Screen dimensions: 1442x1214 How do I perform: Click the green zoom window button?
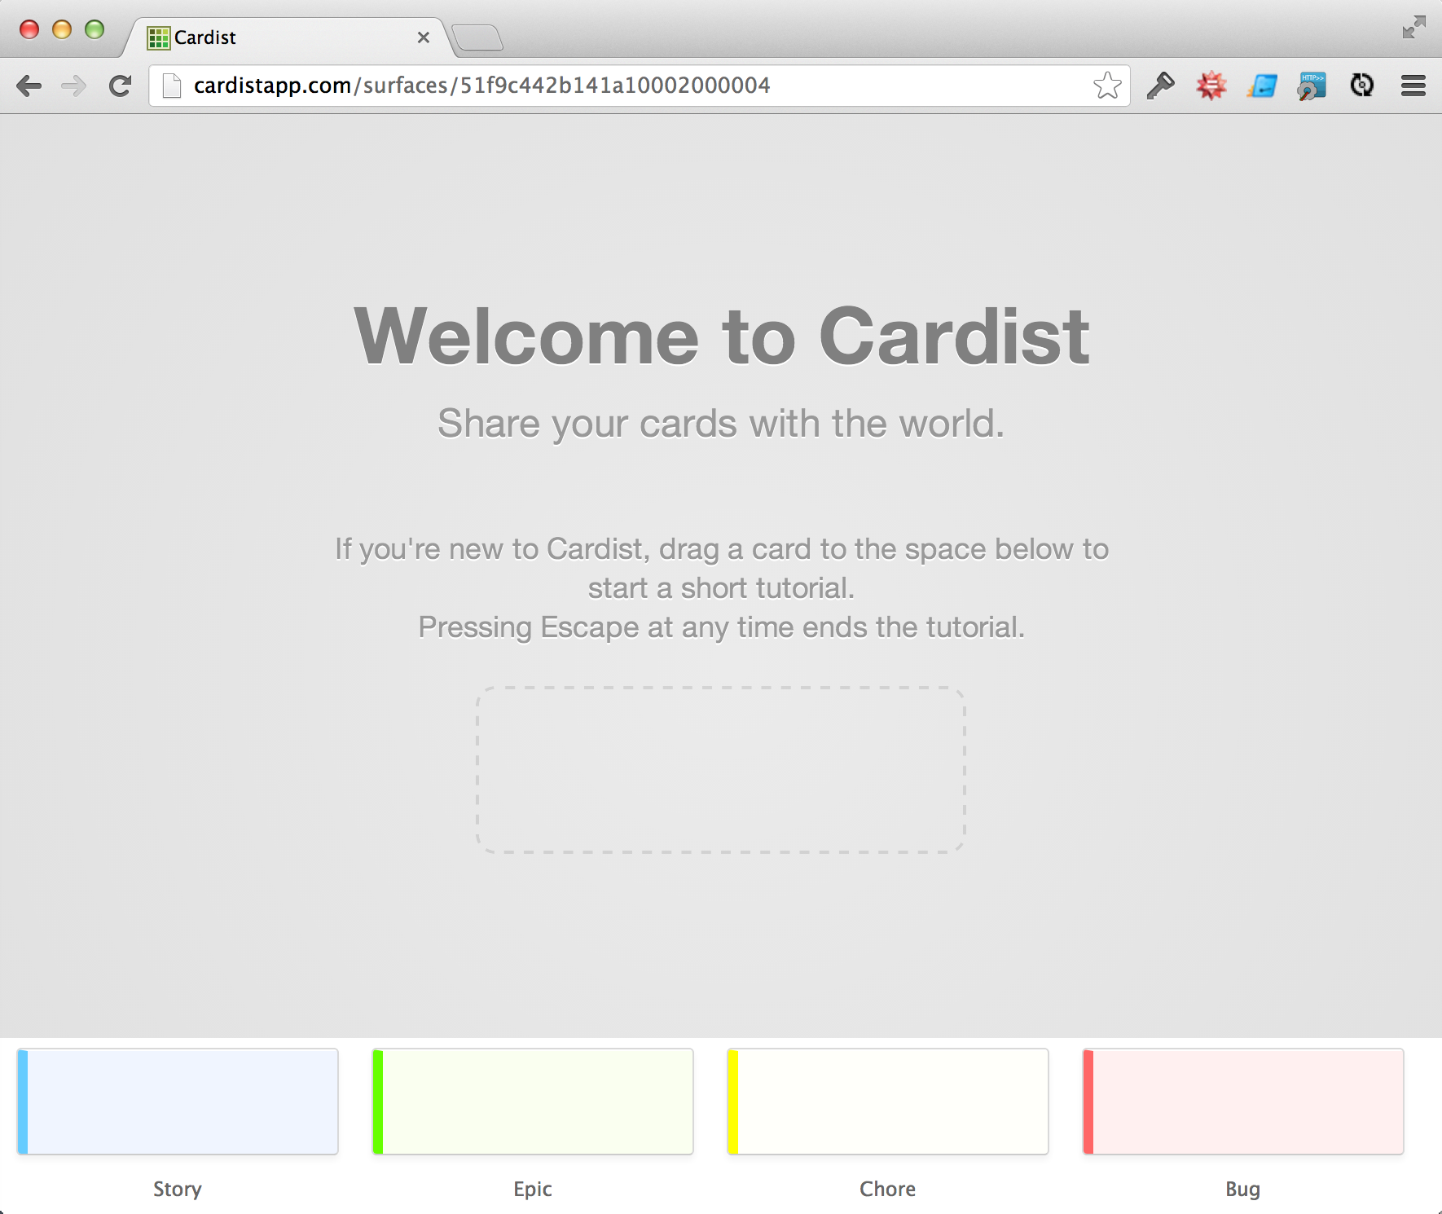coord(95,29)
